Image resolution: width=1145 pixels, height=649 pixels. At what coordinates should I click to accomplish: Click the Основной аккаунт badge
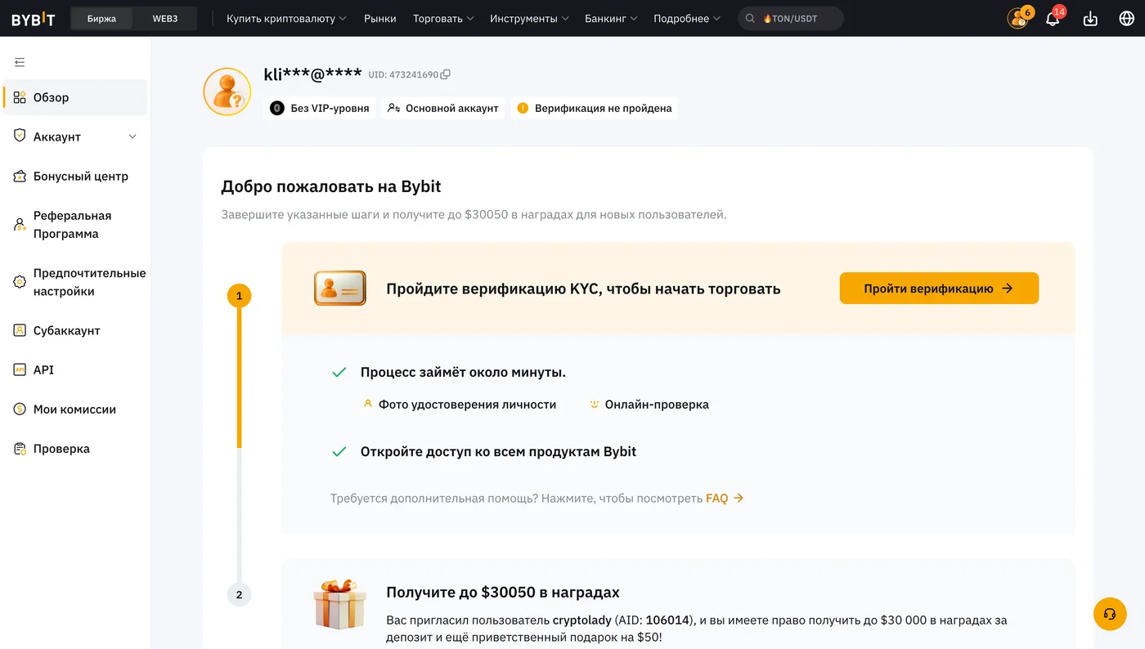pyautogui.click(x=442, y=108)
